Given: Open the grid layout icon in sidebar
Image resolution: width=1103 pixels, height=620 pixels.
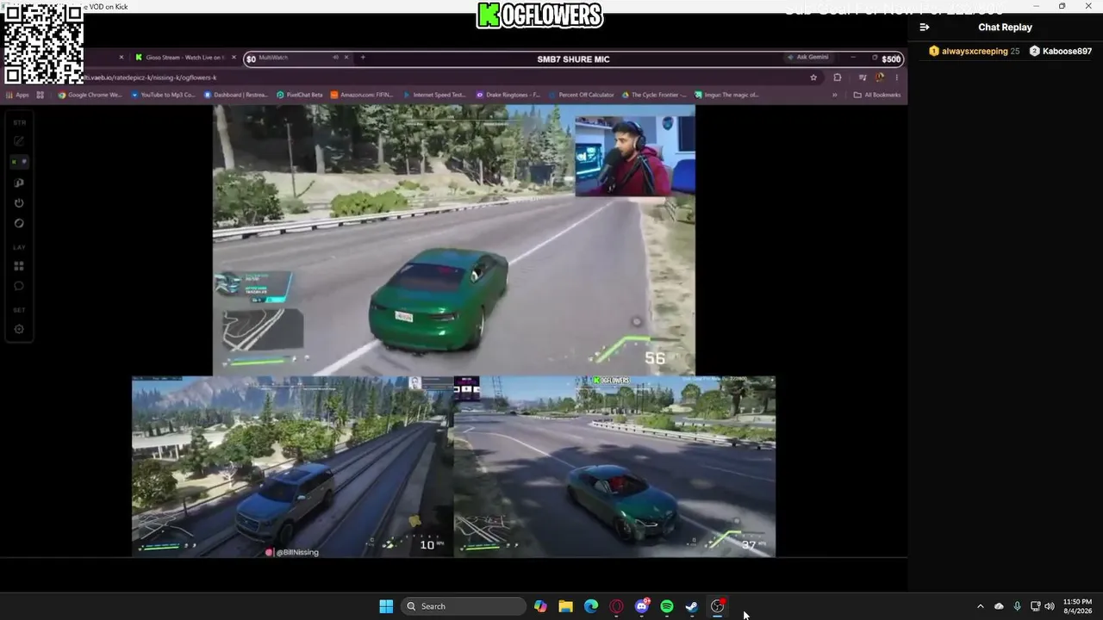Looking at the screenshot, I should tap(19, 266).
